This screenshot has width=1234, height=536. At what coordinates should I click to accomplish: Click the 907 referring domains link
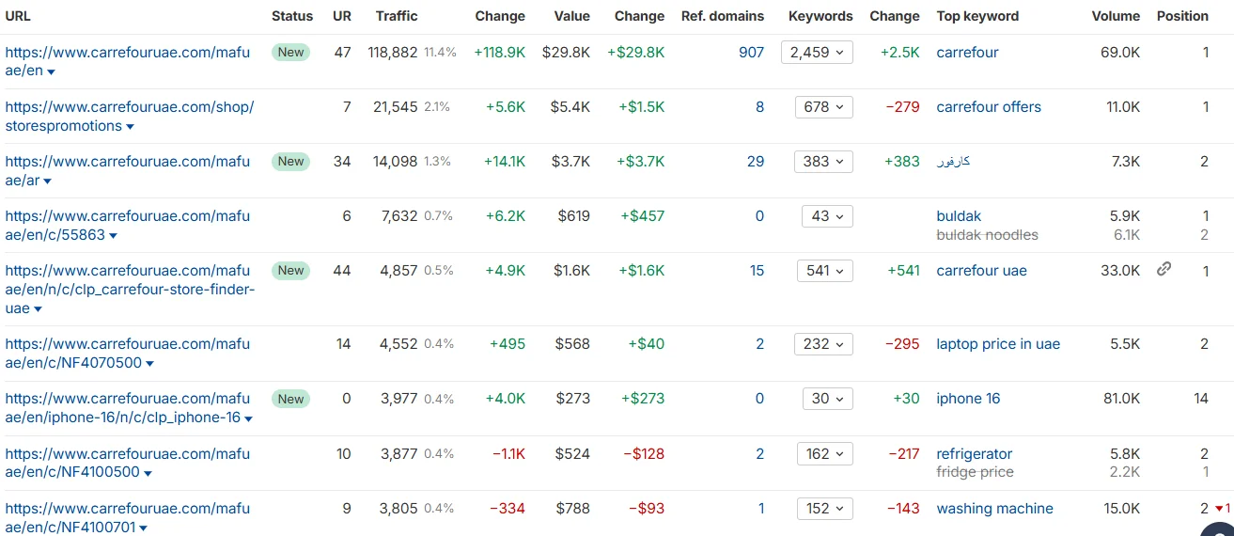(x=752, y=53)
